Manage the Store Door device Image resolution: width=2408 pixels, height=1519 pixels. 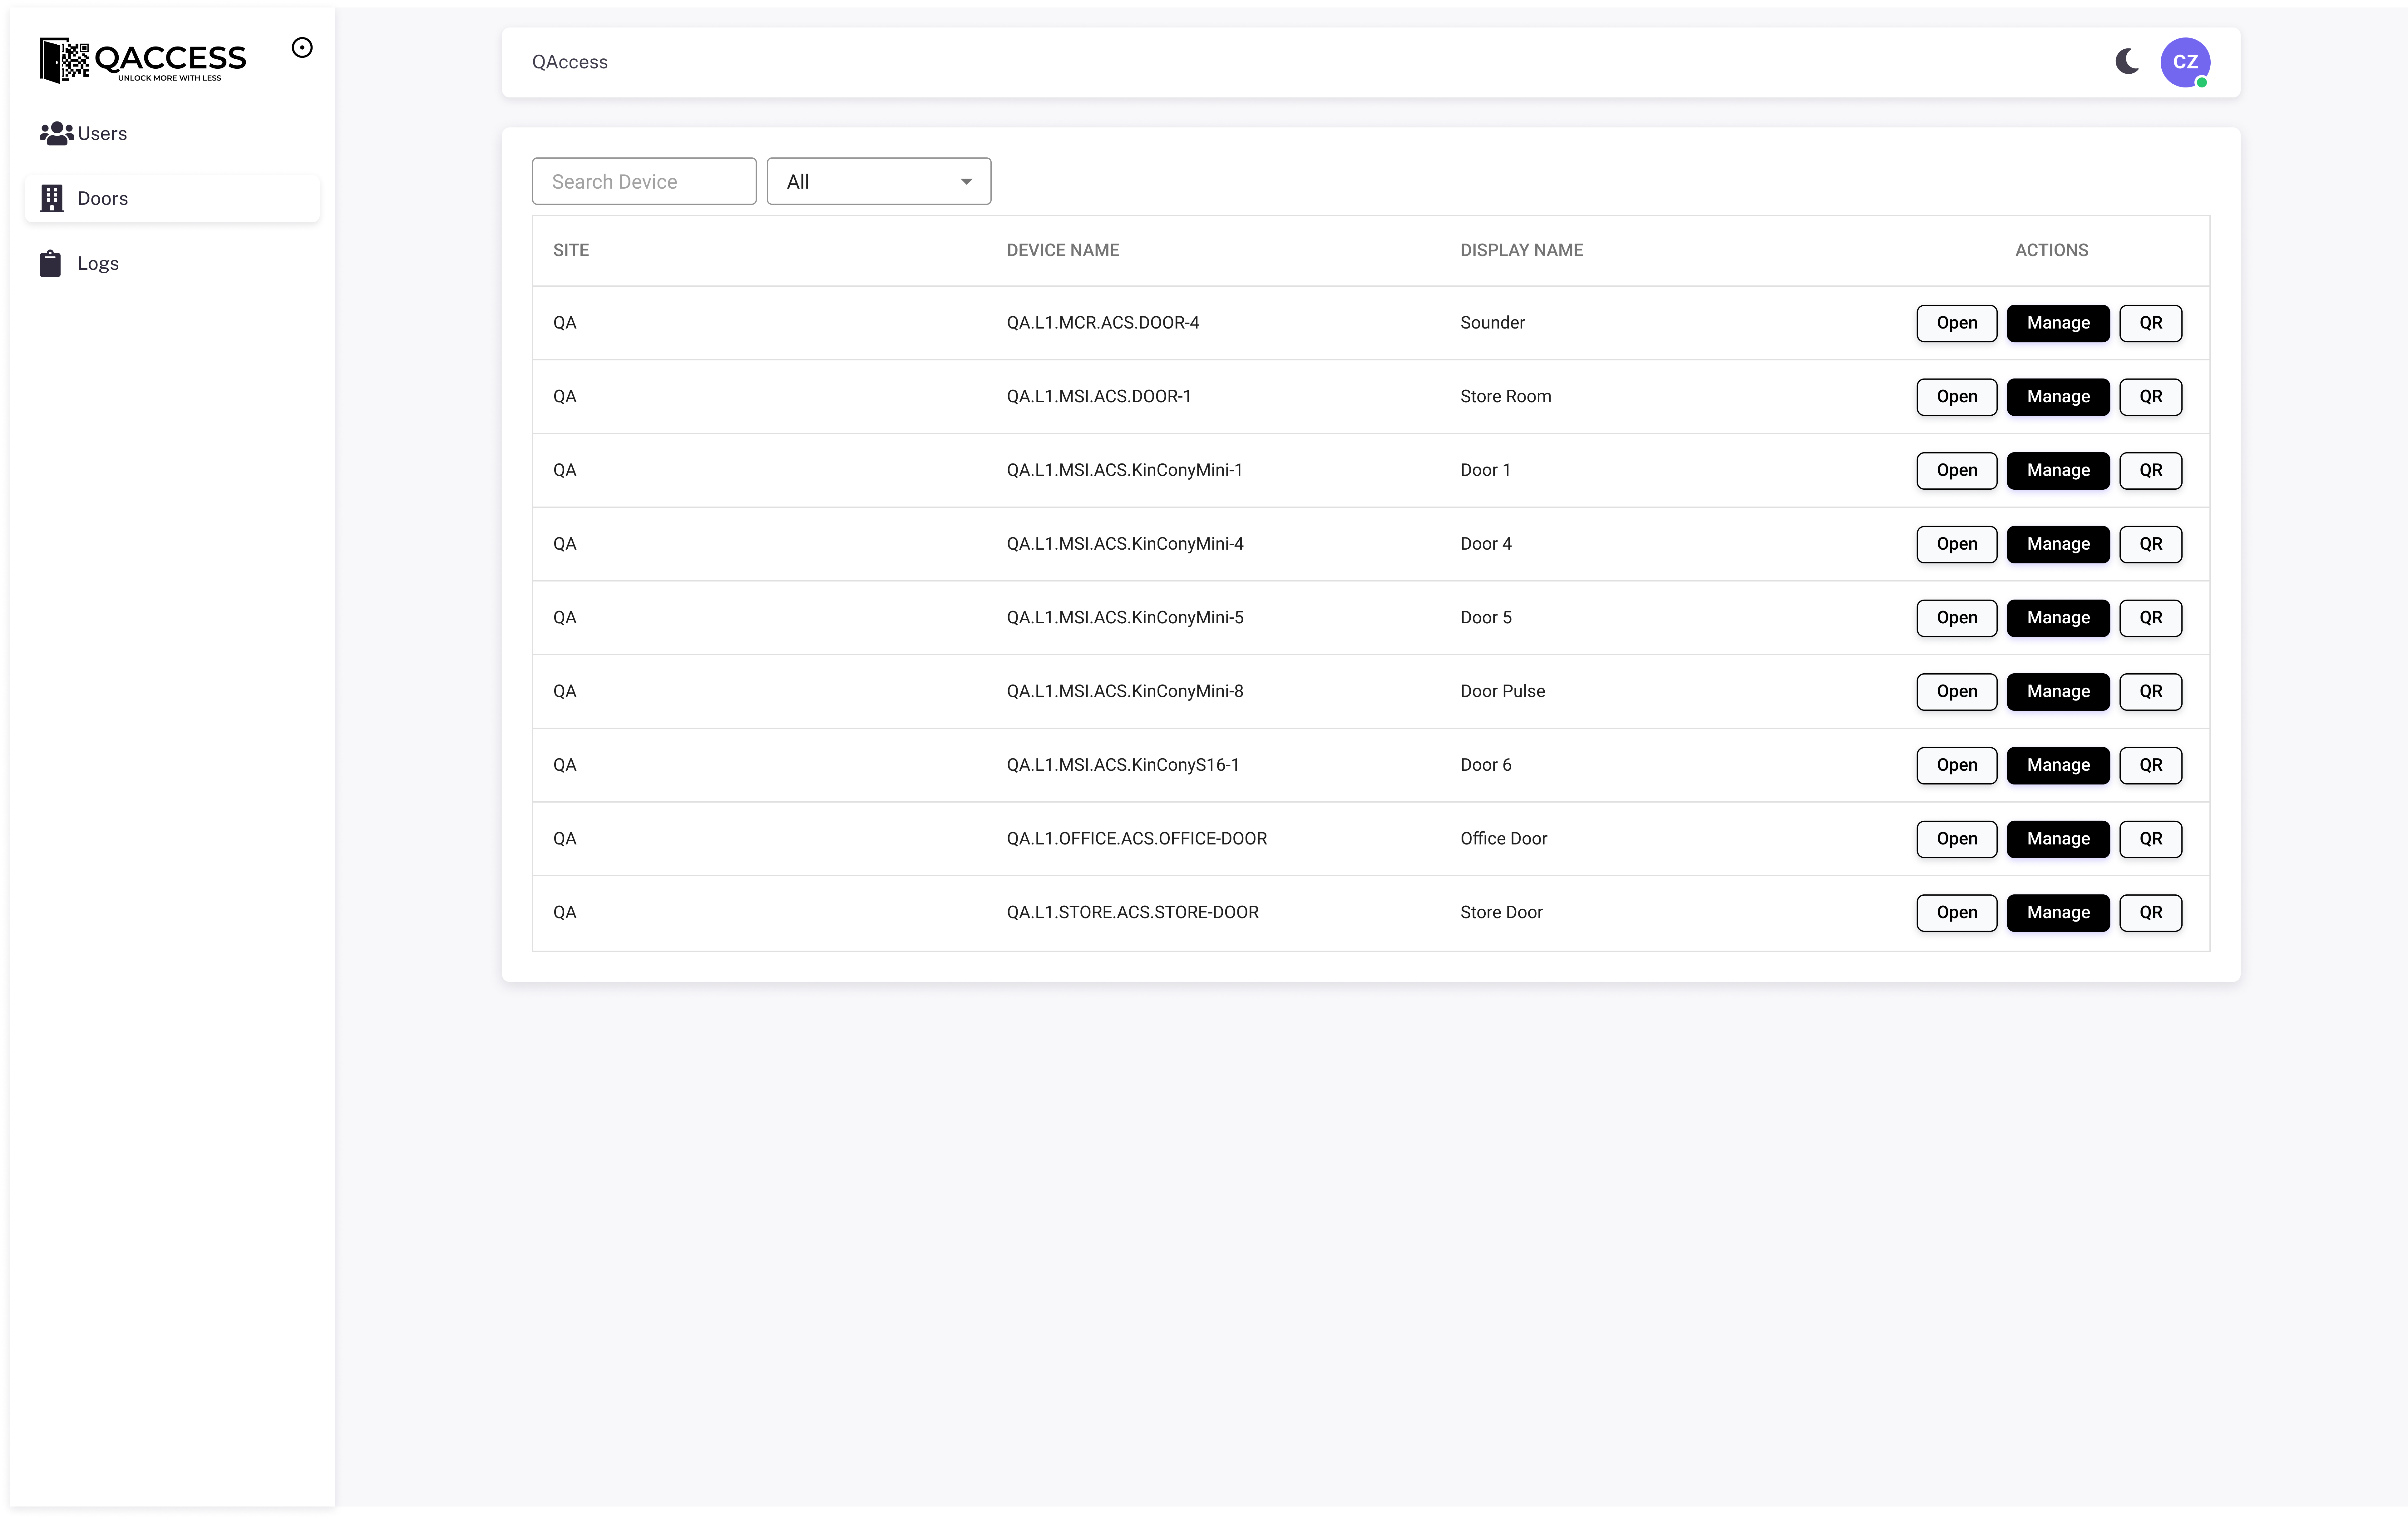[x=2058, y=913]
